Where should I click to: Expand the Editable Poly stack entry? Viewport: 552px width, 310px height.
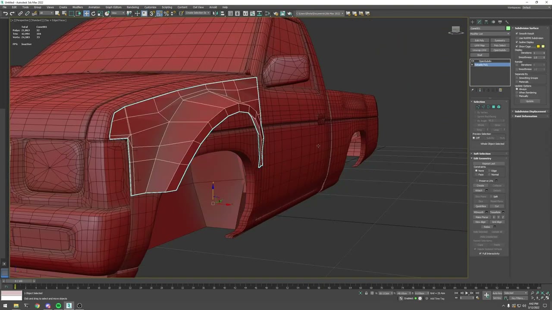(x=472, y=65)
